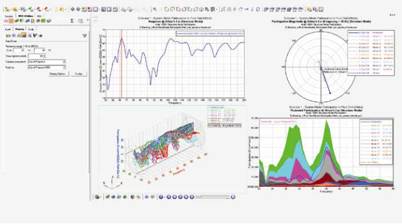Open the Show highest contributors dropdown
The height and width of the screenshot is (224, 402).
tap(37, 56)
